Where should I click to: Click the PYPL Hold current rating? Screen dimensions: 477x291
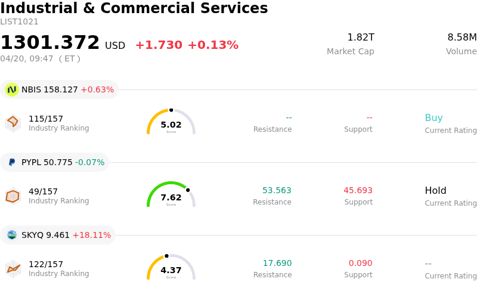click(435, 191)
